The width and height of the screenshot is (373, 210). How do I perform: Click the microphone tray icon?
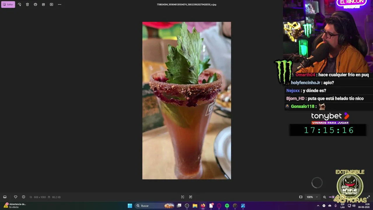click(336, 206)
